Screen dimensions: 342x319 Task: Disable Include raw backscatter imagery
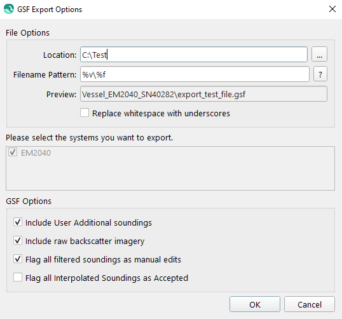(18, 241)
